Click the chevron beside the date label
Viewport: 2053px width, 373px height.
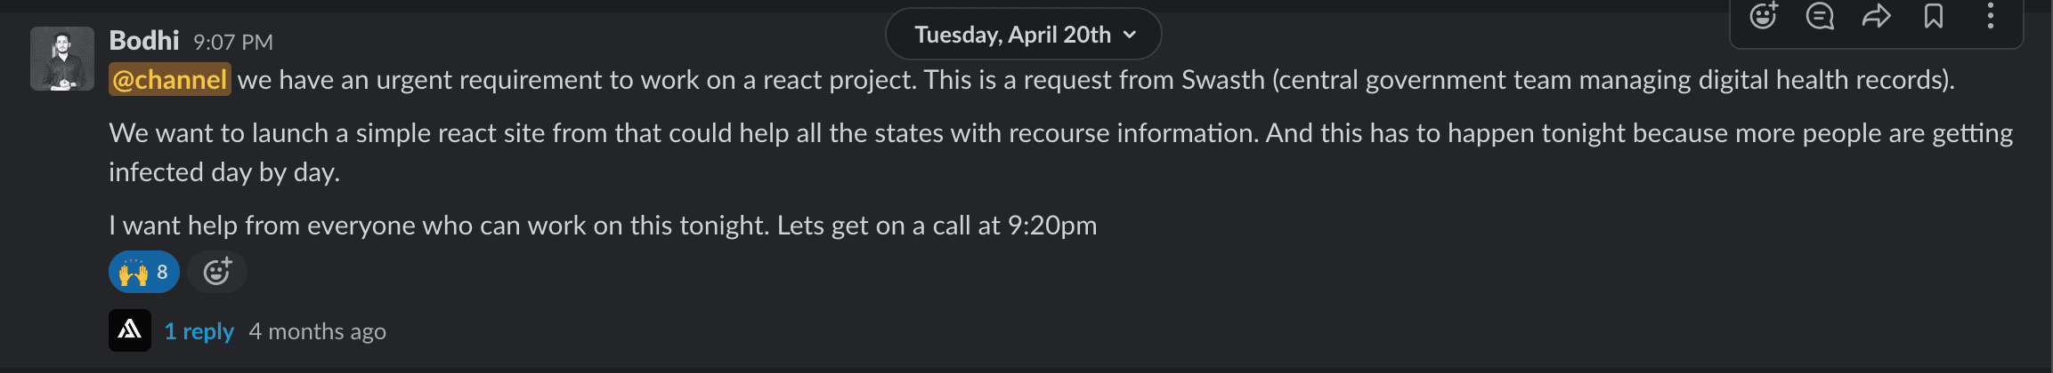1130,35
